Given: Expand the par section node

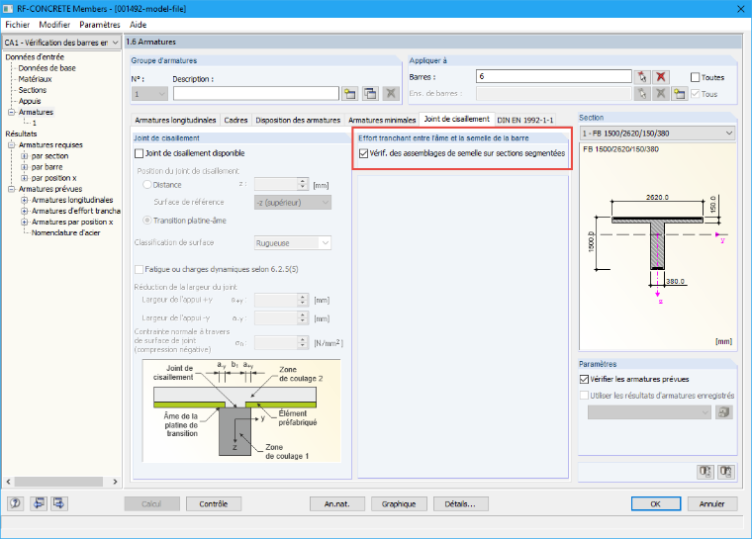Looking at the screenshot, I should pyautogui.click(x=24, y=156).
